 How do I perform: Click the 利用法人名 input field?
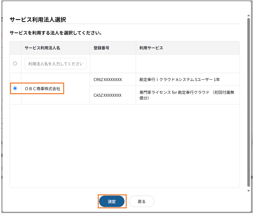56,64
